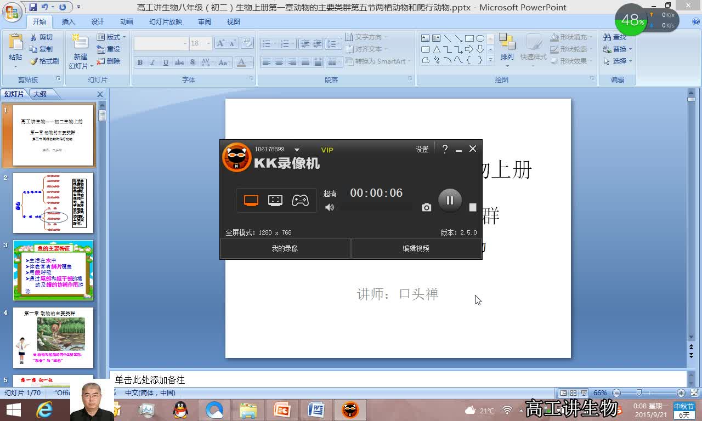702x421 pixels.
Task: Select full-screen recording mode icon
Action: click(x=251, y=201)
